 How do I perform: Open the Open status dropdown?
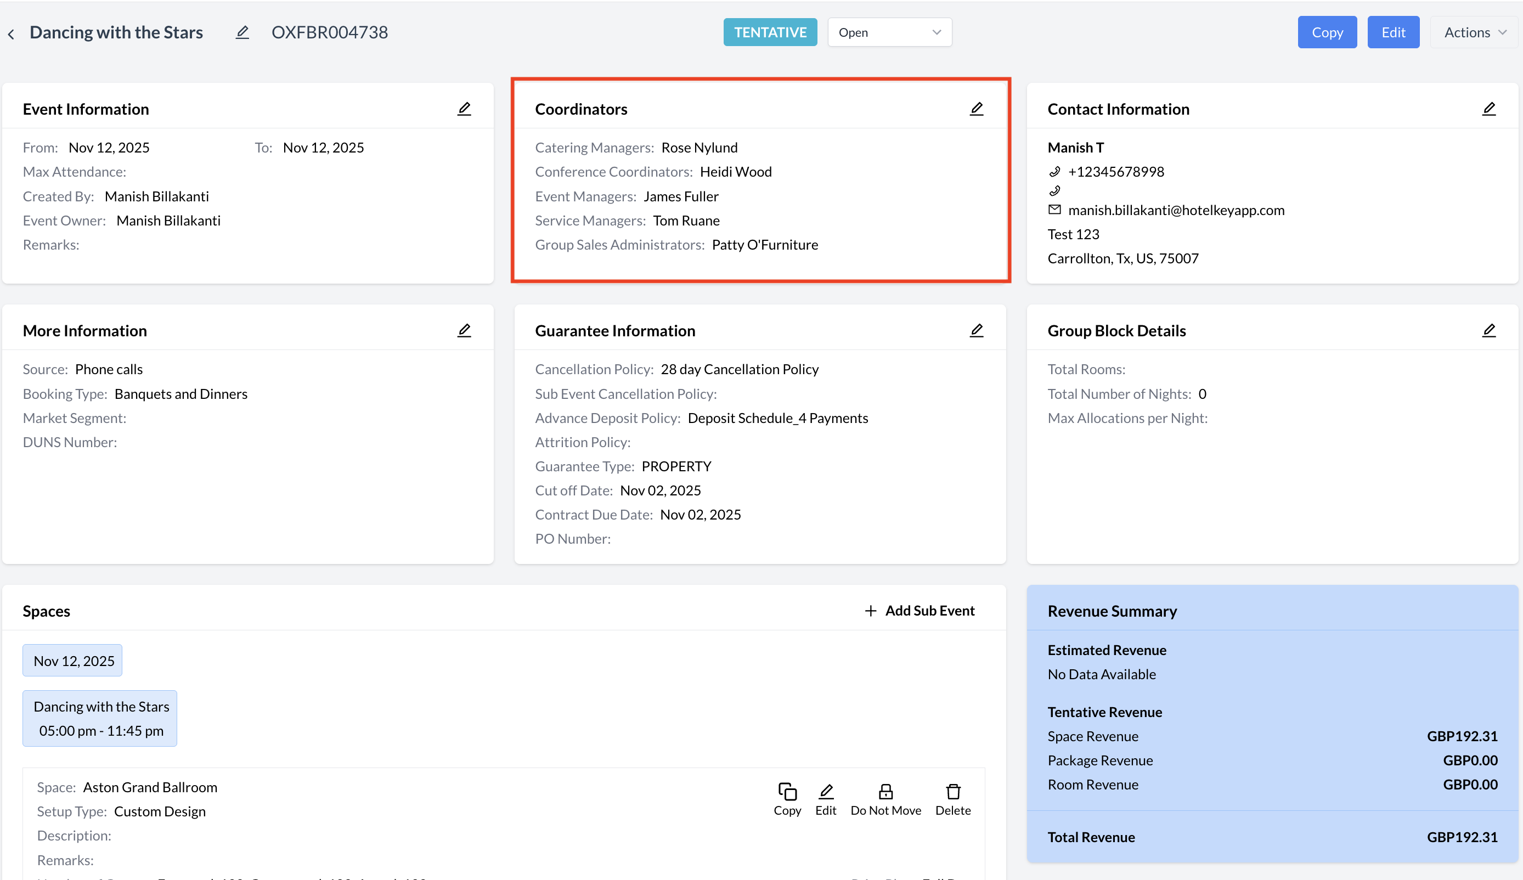[x=889, y=32]
